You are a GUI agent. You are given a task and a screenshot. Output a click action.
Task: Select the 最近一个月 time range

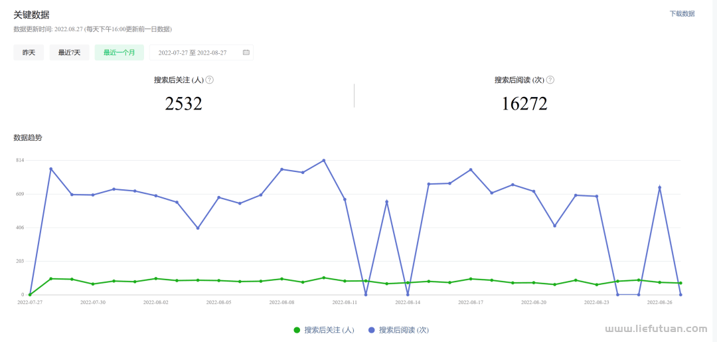pyautogui.click(x=119, y=52)
